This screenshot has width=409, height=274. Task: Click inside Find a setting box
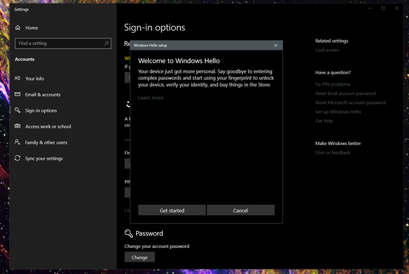click(x=58, y=43)
